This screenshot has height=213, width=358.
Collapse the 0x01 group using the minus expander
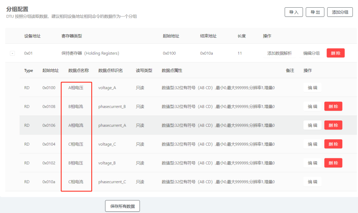(x=12, y=53)
